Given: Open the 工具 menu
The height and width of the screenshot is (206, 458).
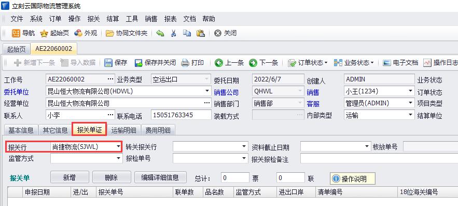Looking at the screenshot, I should tap(132, 19).
